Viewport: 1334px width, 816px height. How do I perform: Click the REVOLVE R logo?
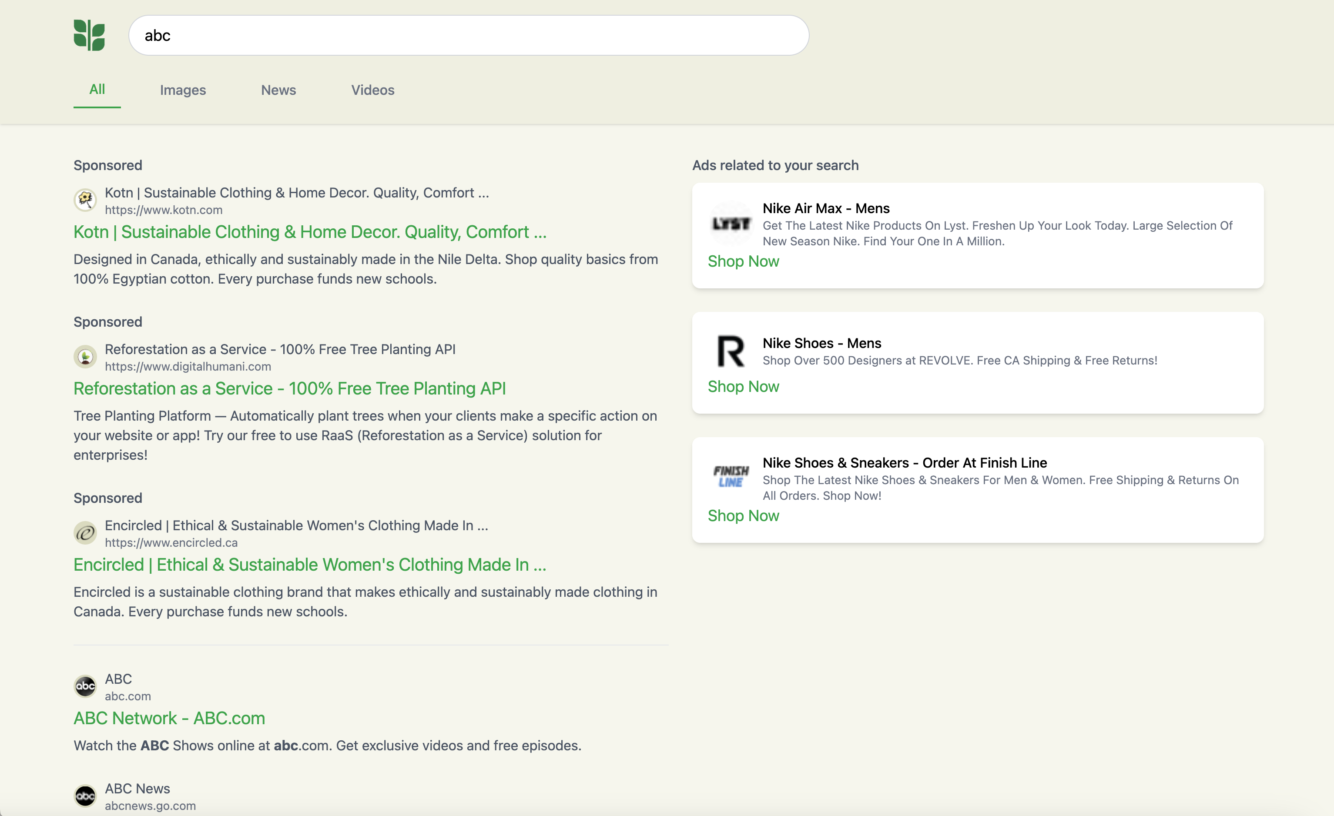pyautogui.click(x=731, y=351)
